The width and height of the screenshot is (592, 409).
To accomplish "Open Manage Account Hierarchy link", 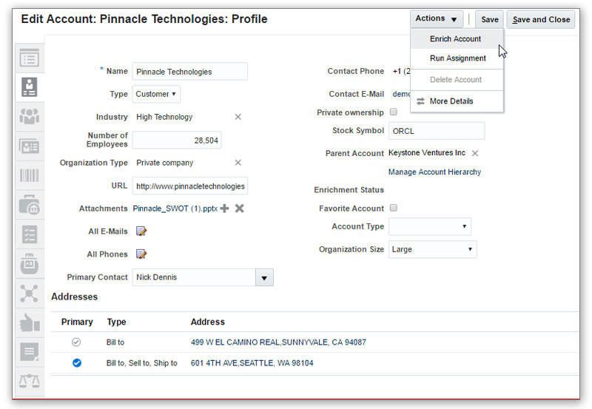I will pos(434,172).
